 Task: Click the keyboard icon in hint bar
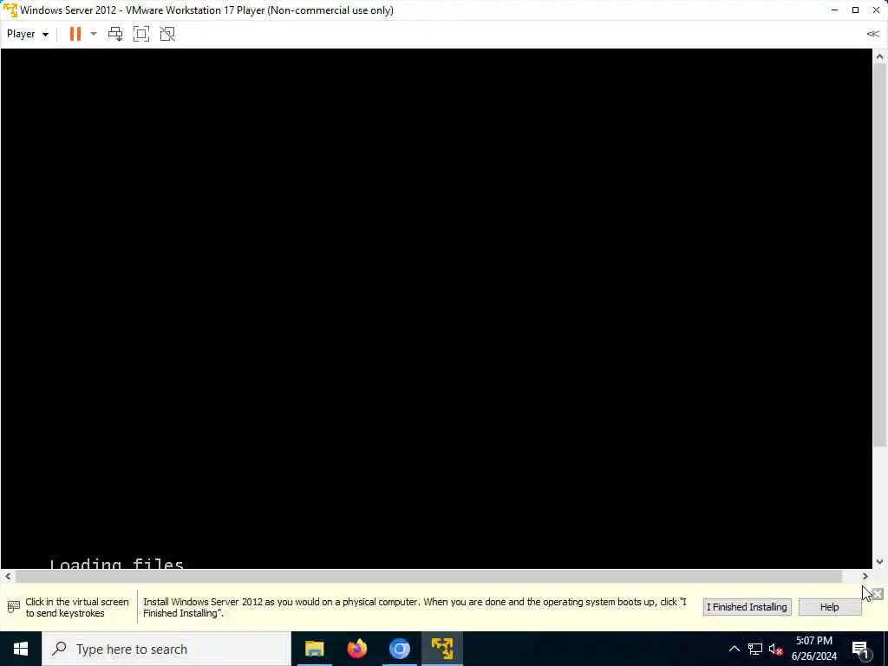(14, 607)
